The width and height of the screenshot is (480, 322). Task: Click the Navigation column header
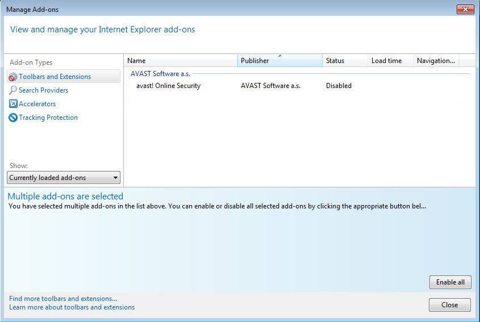tap(435, 61)
